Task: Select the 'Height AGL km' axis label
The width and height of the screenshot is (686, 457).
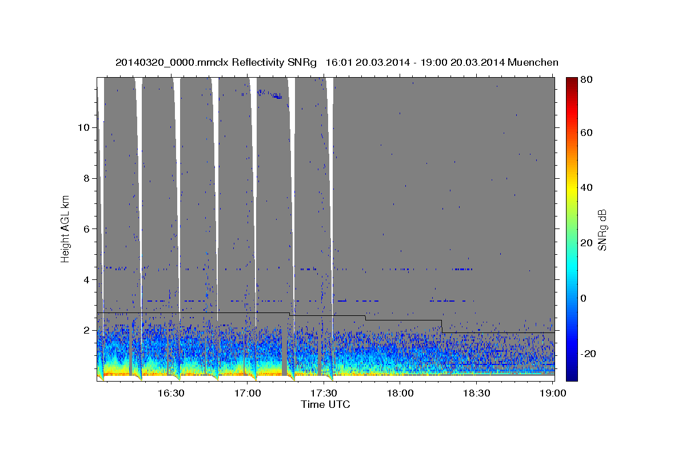Action: tap(66, 228)
